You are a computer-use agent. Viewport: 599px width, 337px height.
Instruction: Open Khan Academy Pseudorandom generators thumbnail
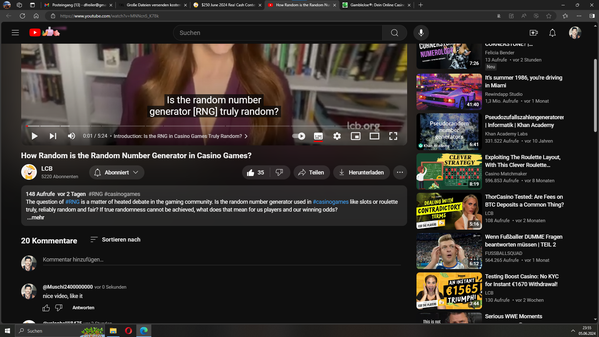pyautogui.click(x=449, y=132)
